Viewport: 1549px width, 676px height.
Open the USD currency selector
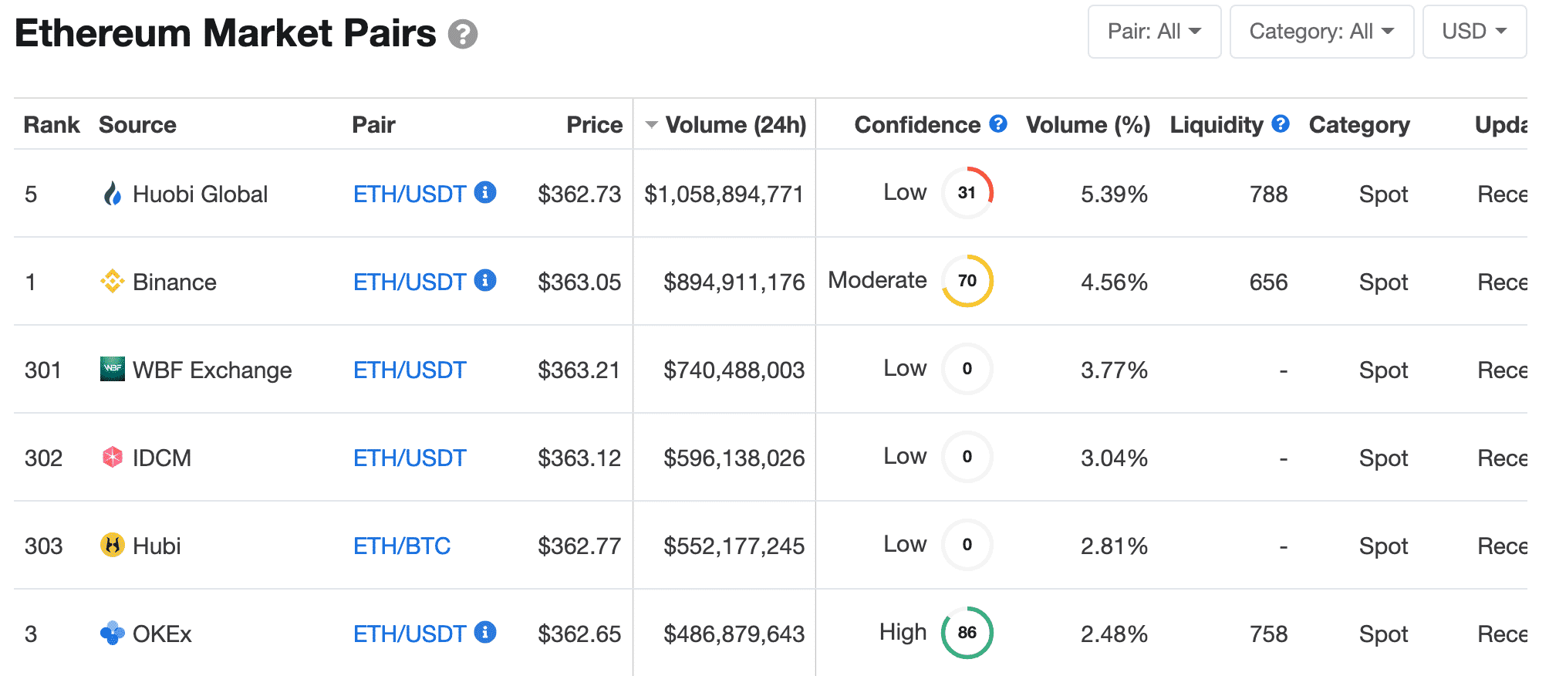(1473, 32)
